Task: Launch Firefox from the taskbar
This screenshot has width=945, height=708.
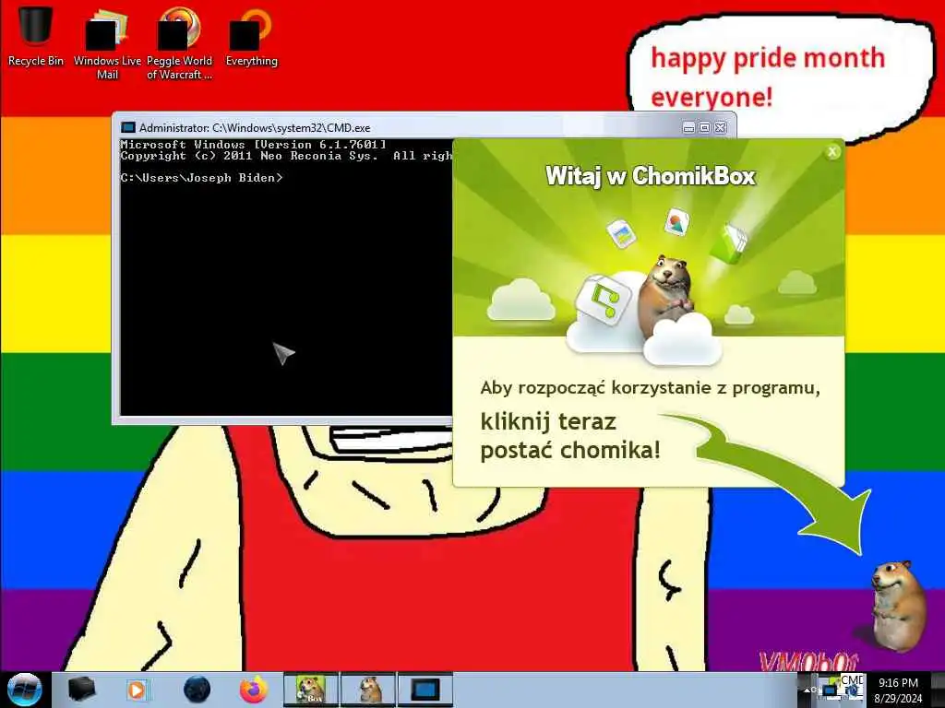Action: 254,690
